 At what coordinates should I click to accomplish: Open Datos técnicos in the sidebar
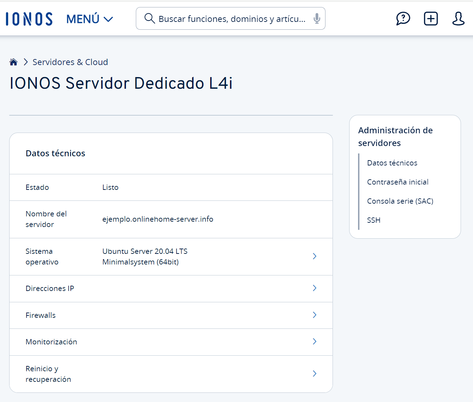coord(392,163)
